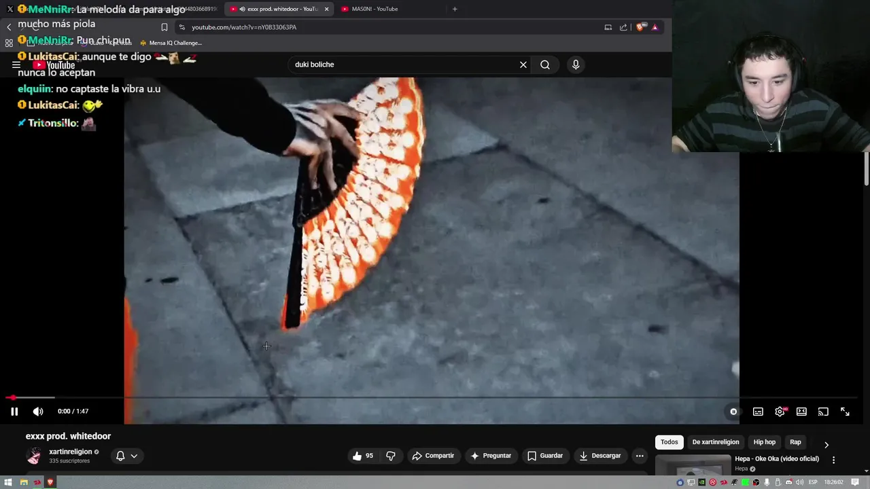Switch to the 'MASON! - YouTube' browser tab
870x489 pixels.
[x=375, y=9]
